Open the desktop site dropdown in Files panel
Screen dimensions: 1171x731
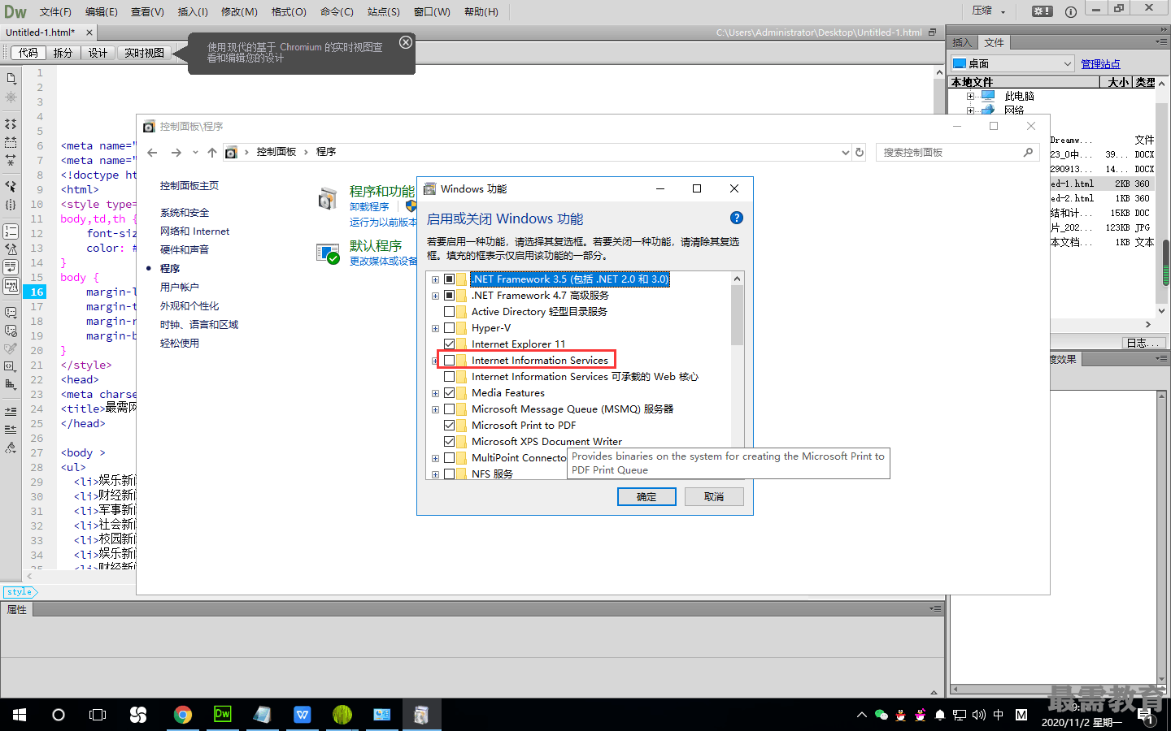1012,63
